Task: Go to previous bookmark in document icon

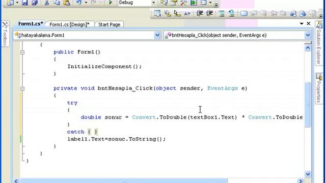Action: (293, 14)
